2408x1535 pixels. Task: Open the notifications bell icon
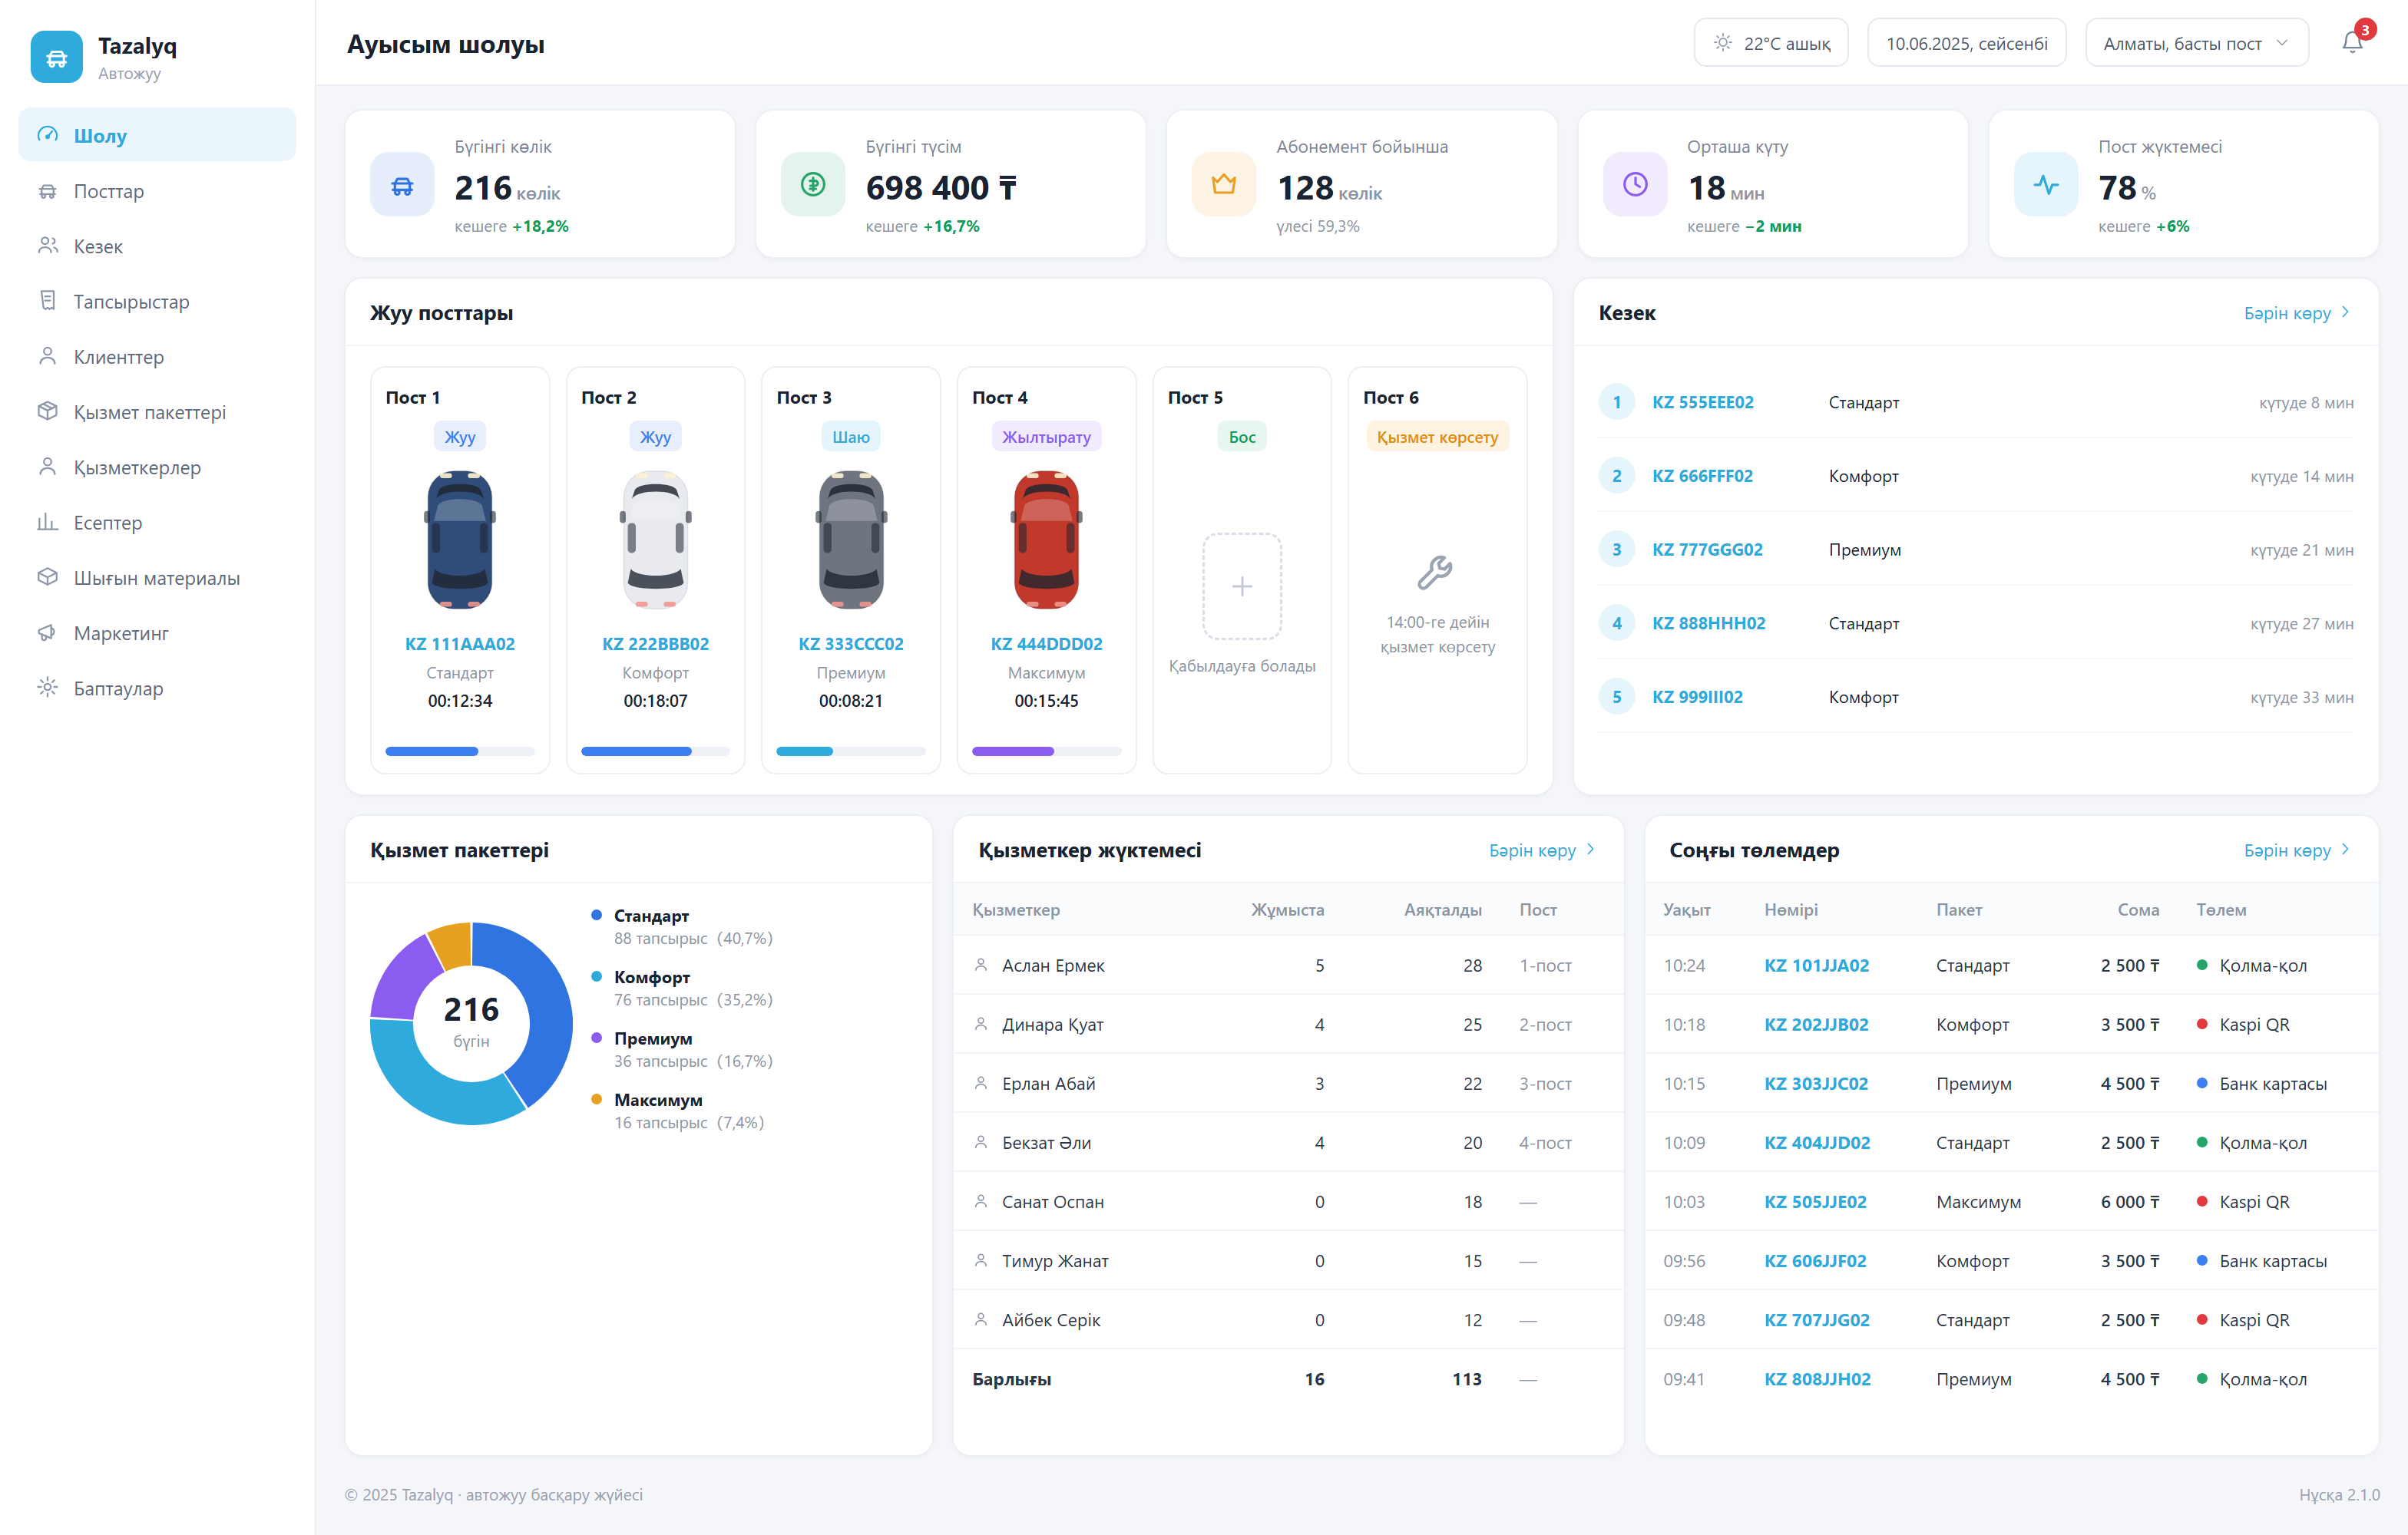(2352, 43)
